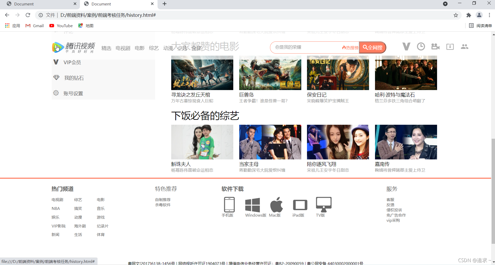
Task: Open 巨兽岛 movie thumbnail
Action: [x=270, y=73]
